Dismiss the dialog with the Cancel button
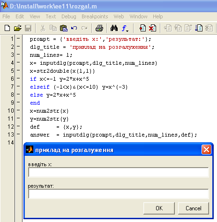Viewport: 217px width, 222px height. click(x=194, y=208)
